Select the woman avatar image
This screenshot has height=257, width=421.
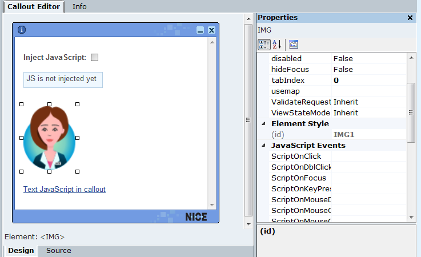[49, 138]
